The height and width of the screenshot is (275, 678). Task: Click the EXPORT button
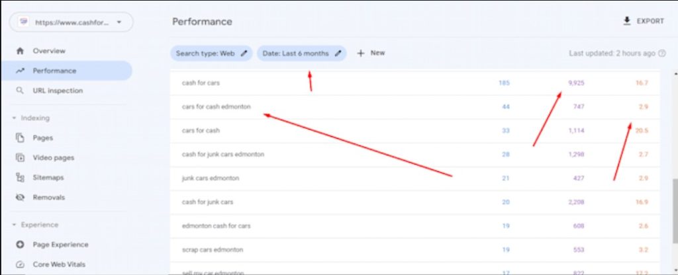point(644,21)
